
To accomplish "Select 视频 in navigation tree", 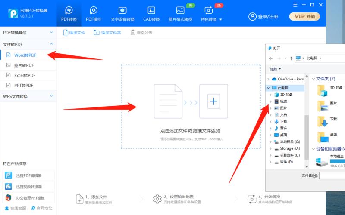I will coord(283,101).
